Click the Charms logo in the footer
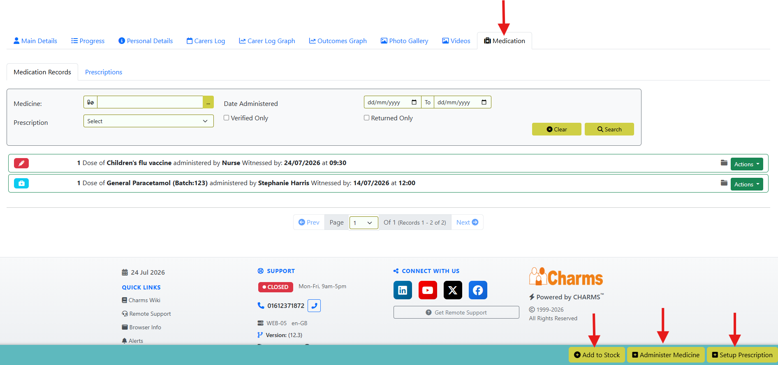 point(566,277)
